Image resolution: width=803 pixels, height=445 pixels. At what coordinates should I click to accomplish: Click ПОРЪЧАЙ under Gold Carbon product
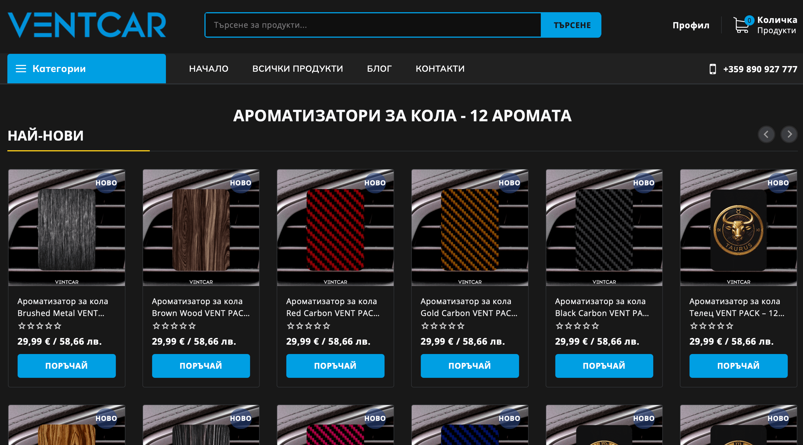pos(470,366)
